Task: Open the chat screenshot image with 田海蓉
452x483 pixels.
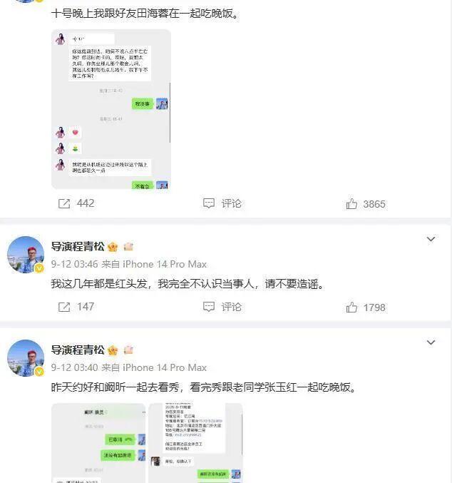Action: [111, 109]
